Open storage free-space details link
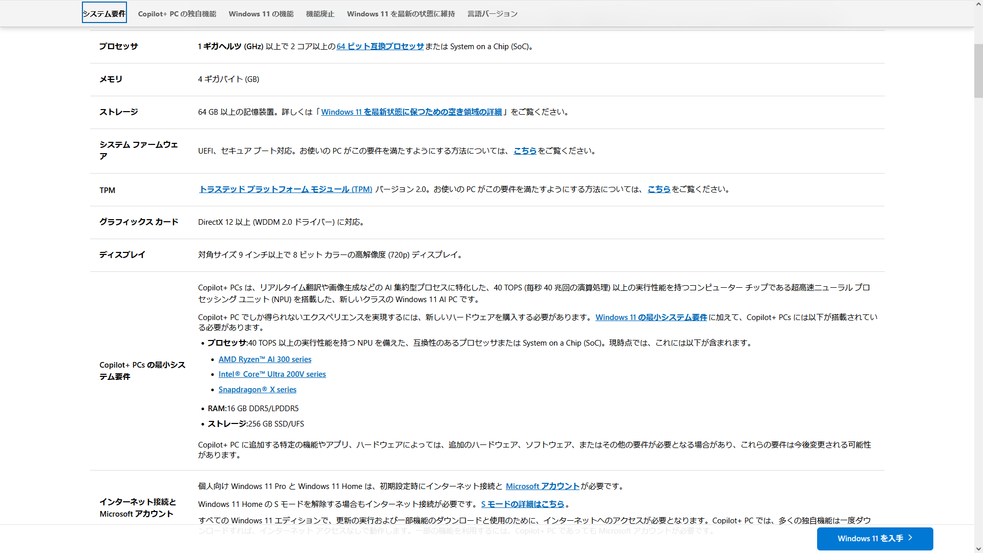This screenshot has height=553, width=983. tap(411, 112)
